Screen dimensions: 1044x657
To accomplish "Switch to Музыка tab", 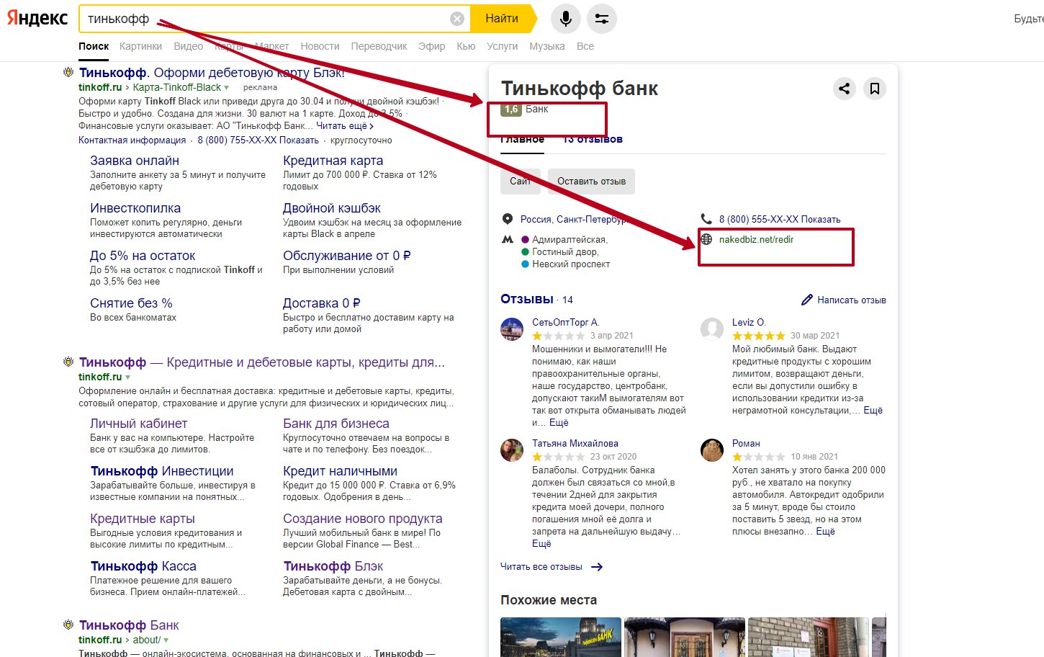I will coord(547,46).
